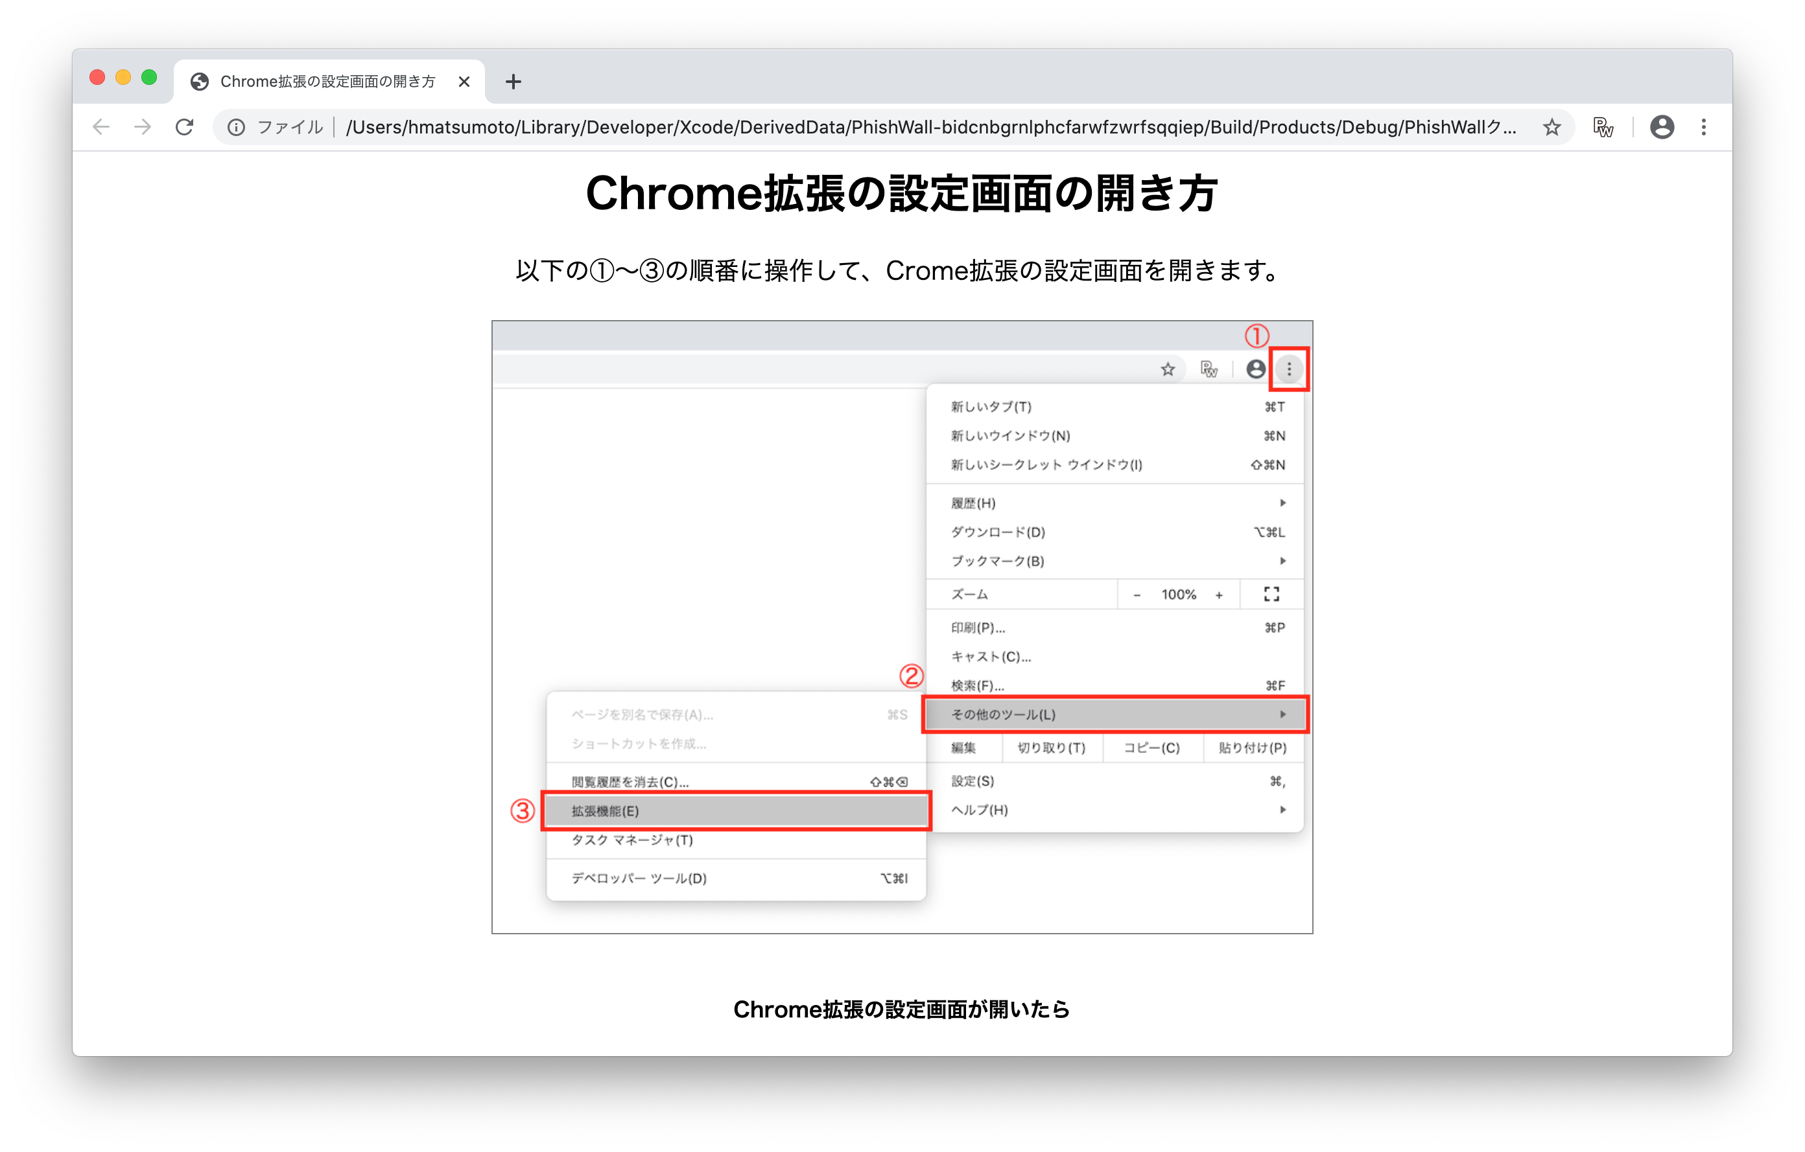Click the zoom minus button in the pictured menu
This screenshot has width=1805, height=1152.
[x=1137, y=595]
